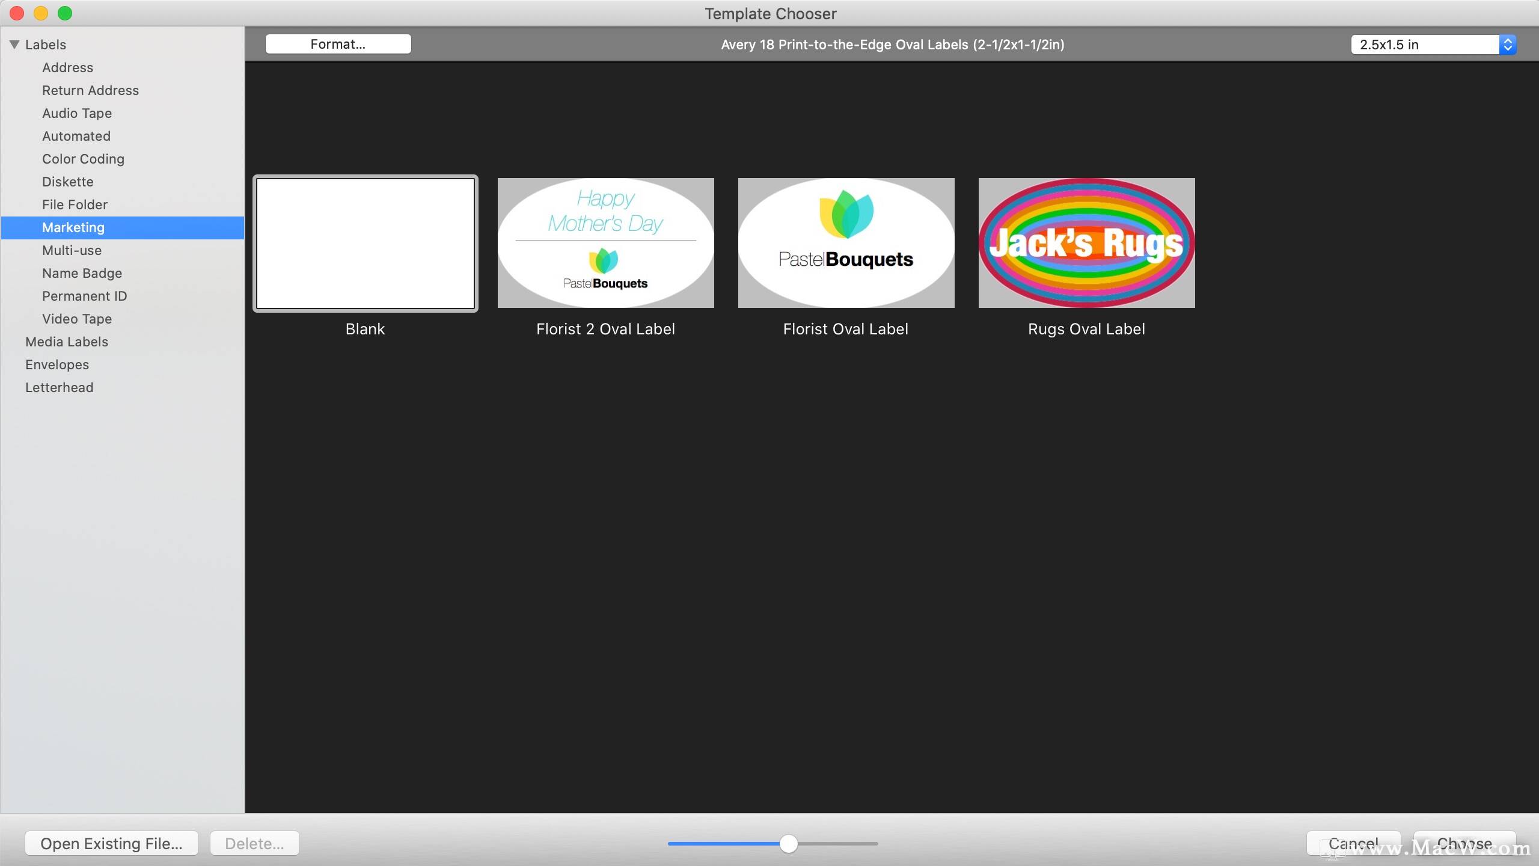Select the Florist Oval Label thumbnail
The image size is (1539, 866).
[846, 243]
